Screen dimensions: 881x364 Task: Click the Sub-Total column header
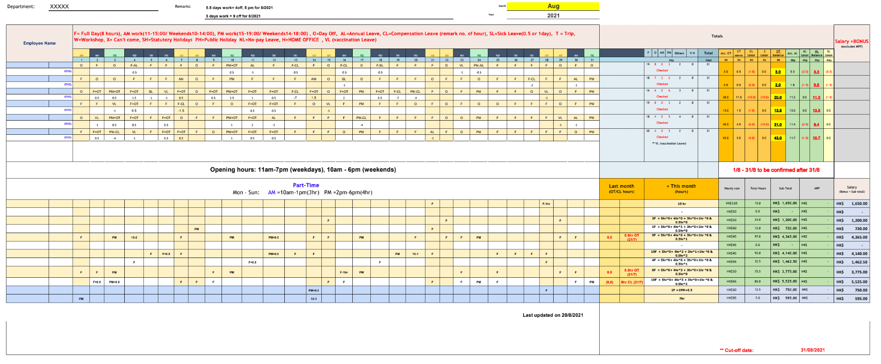pyautogui.click(x=785, y=188)
